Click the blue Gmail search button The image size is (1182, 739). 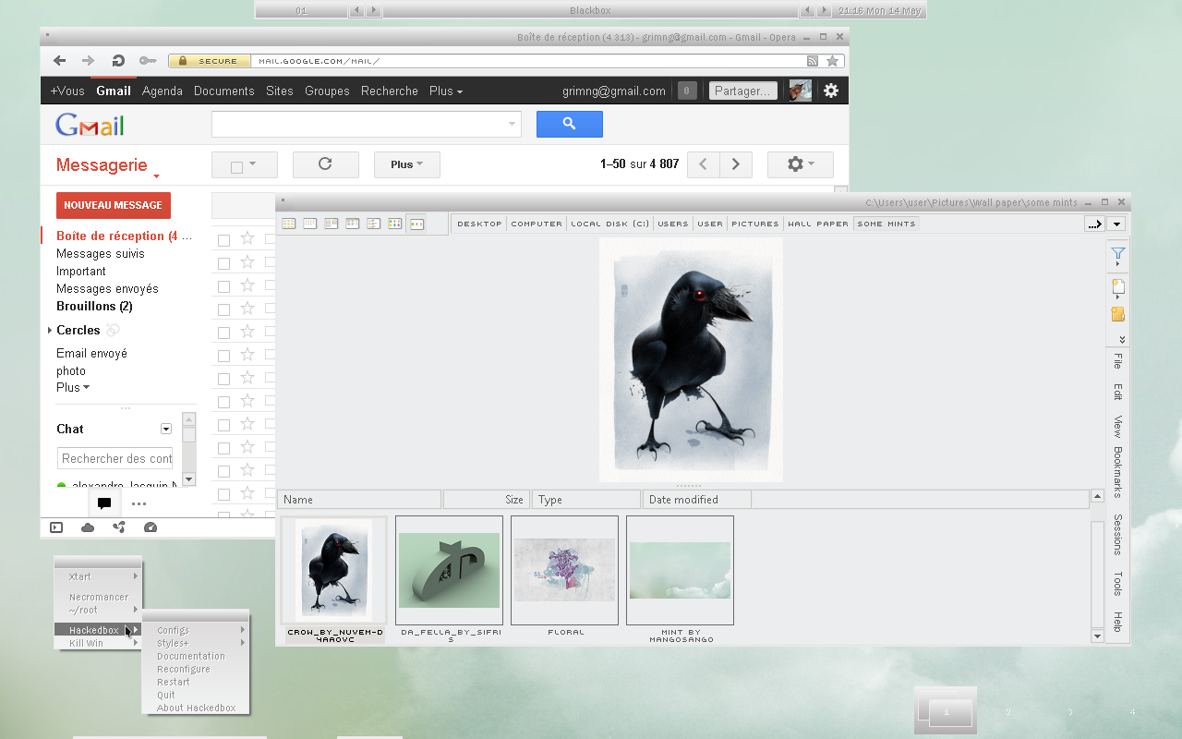point(569,124)
